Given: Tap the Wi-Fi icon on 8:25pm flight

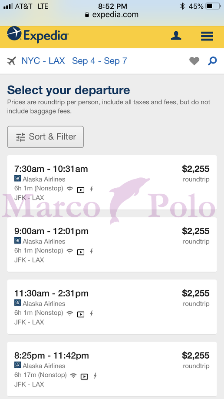Looking at the screenshot, I should (x=73, y=376).
